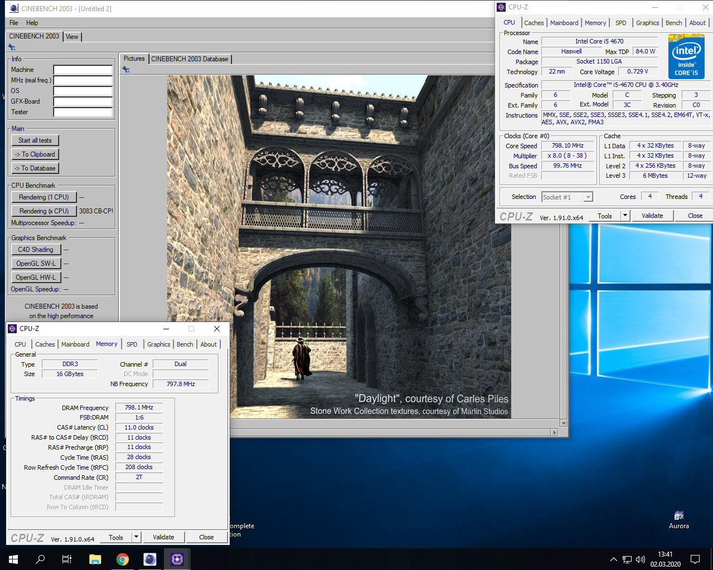
Task: Switch to the Cinebench taskbar icon
Action: pos(149,559)
